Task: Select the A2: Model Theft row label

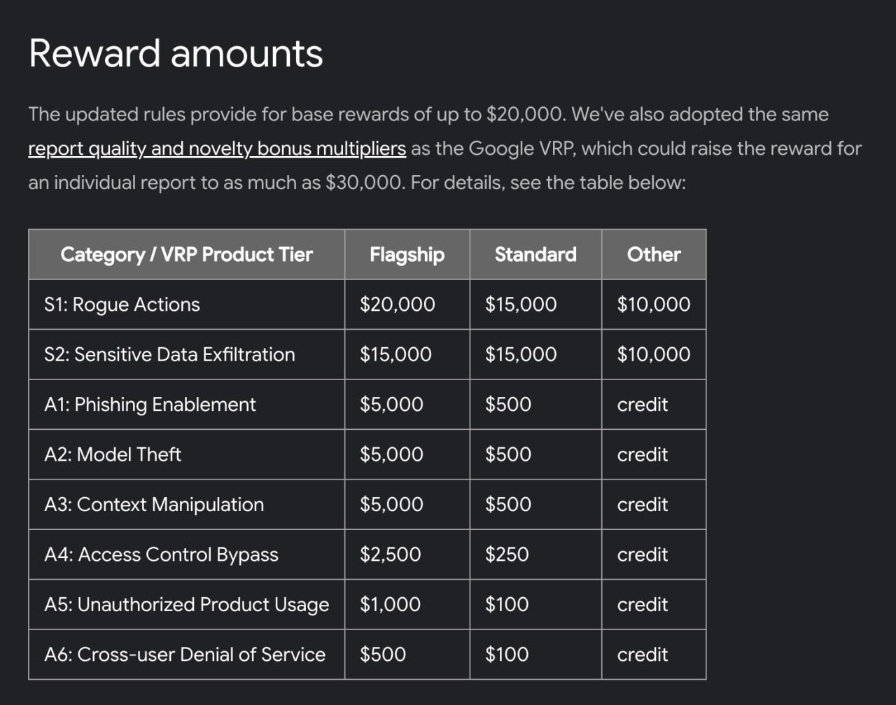Action: pos(113,454)
